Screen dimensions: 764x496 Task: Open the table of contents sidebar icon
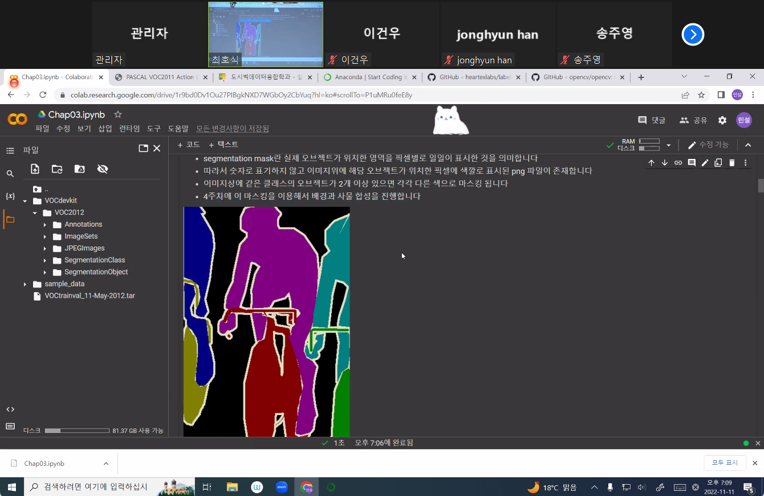tap(10, 151)
